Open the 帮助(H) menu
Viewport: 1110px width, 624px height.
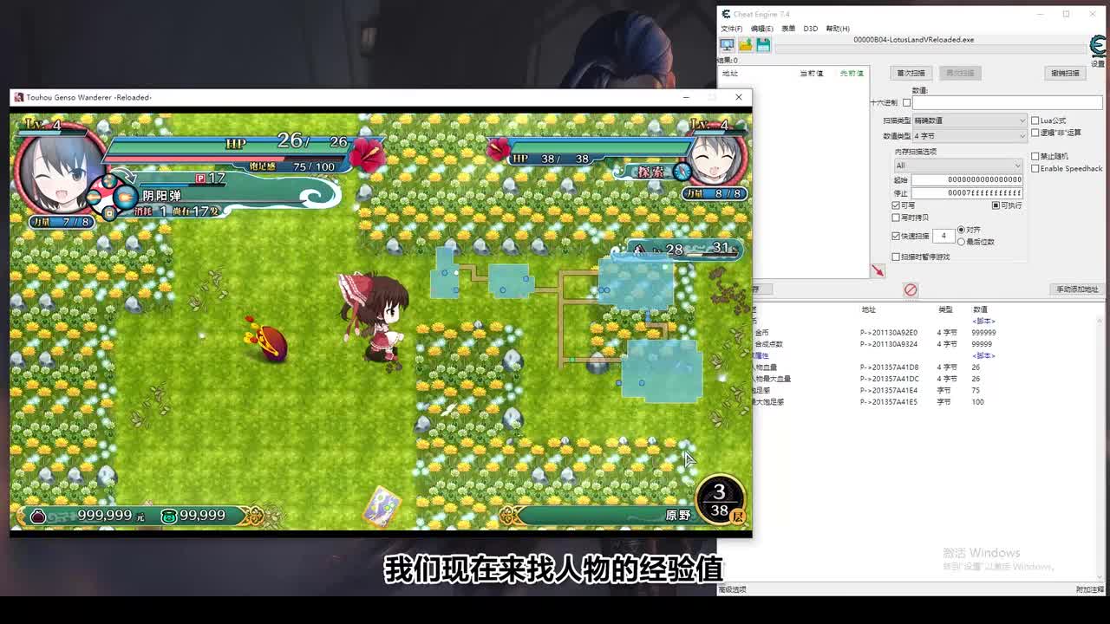(x=838, y=29)
